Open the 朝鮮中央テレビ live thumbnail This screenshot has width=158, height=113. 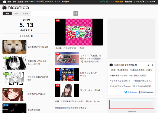point(67,59)
